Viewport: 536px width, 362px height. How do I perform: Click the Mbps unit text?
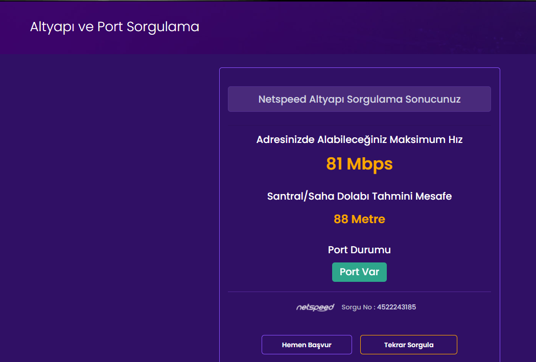[369, 164]
